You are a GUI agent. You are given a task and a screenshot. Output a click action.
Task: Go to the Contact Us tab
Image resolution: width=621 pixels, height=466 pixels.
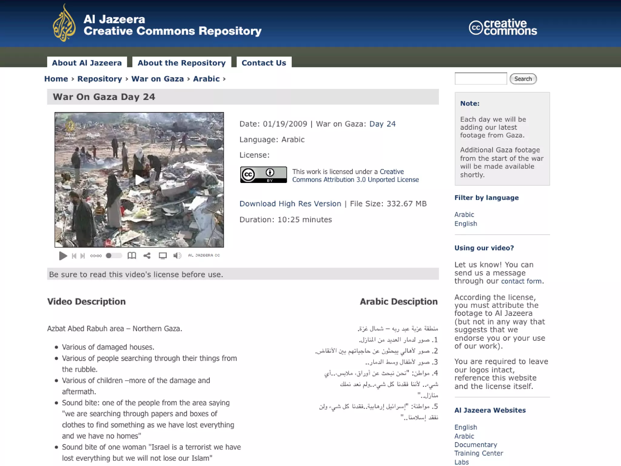pos(264,63)
